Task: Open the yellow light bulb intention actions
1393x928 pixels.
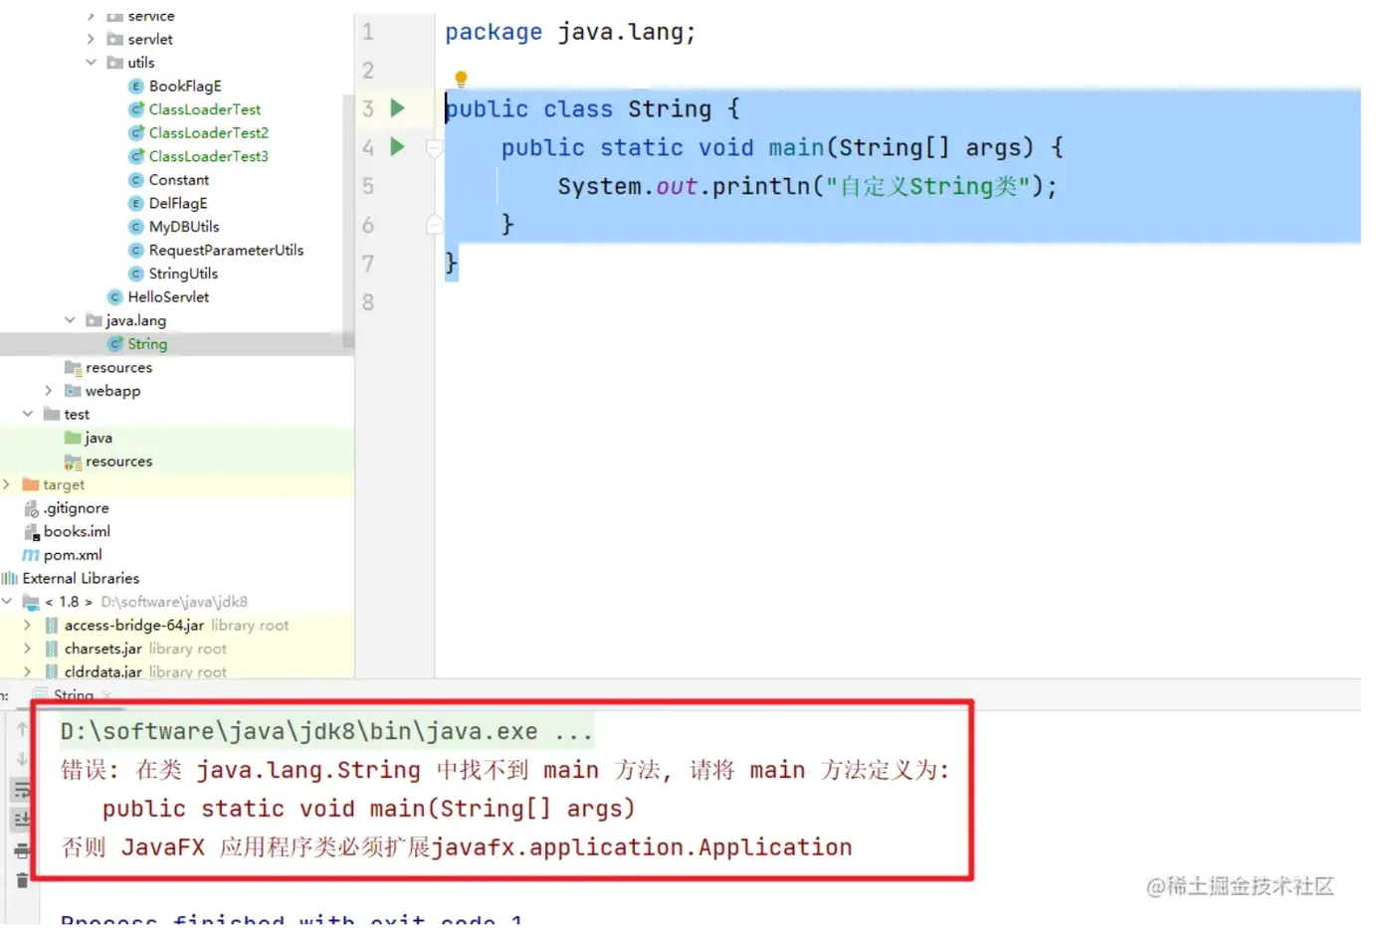Action: click(461, 79)
